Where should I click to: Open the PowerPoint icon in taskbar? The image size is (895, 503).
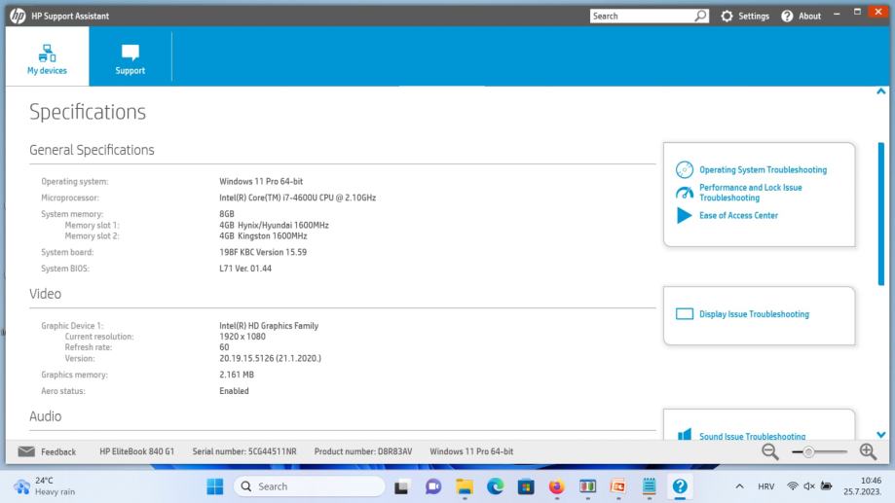click(x=618, y=486)
